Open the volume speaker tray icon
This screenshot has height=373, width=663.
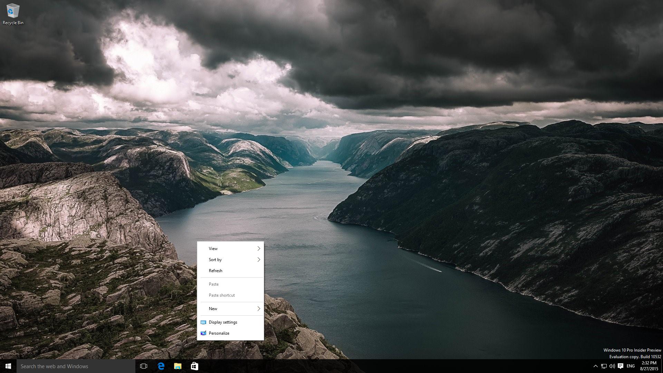(612, 366)
